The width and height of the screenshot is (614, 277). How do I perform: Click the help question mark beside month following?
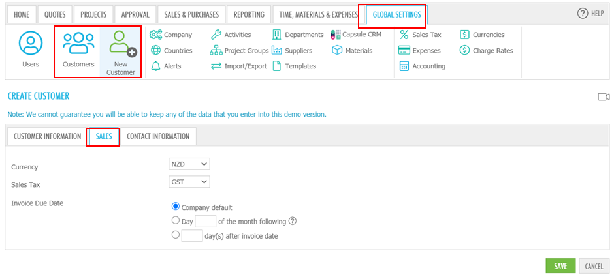(292, 221)
